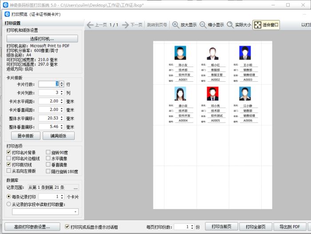Image resolution: width=311 pixels, height=234 pixels.
Task: Export to PDF
Action: coord(290,226)
